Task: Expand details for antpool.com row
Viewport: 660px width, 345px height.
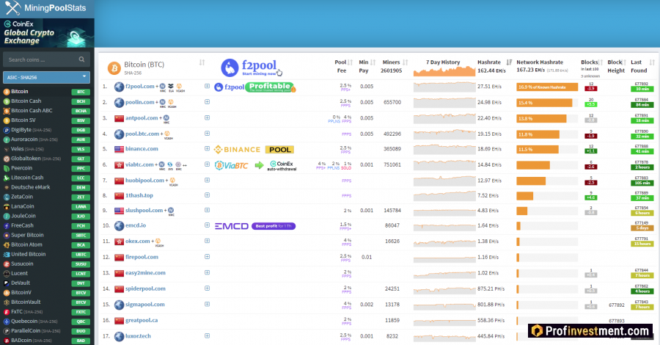Action: (x=207, y=117)
